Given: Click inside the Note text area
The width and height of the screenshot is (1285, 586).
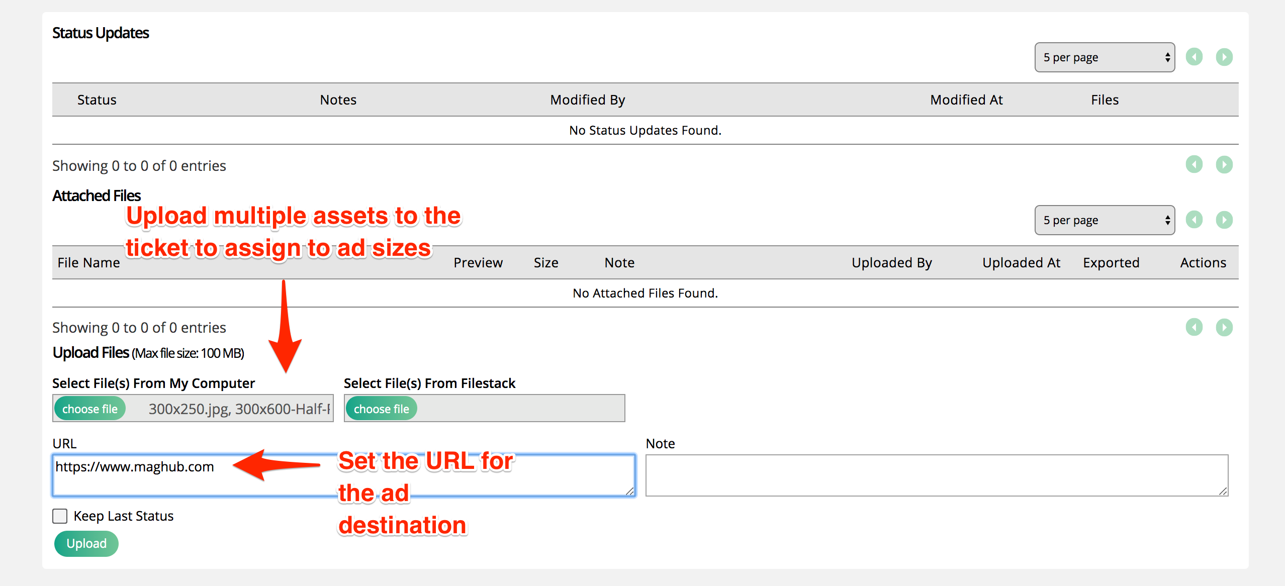Looking at the screenshot, I should click(x=935, y=475).
